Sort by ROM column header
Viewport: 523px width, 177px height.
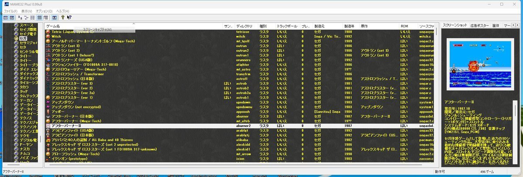point(408,26)
